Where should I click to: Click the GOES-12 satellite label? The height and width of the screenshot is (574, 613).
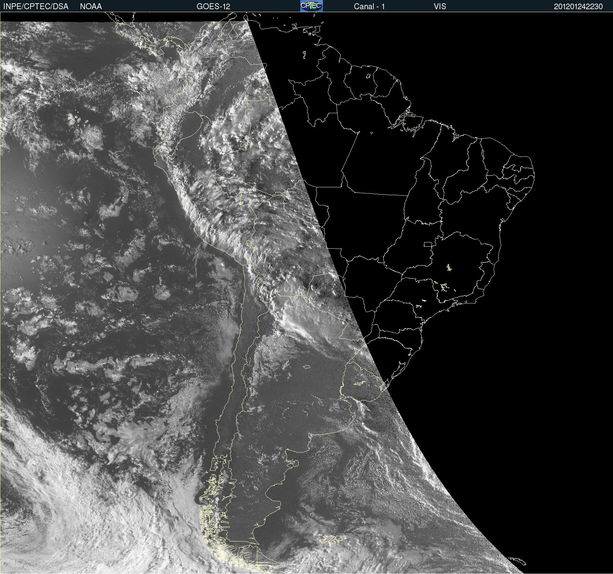click(x=213, y=7)
